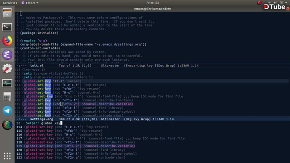Viewport: 290px width, 163px height.
Task: Click Git:master in the init.el mode line
Action: click(110, 65)
